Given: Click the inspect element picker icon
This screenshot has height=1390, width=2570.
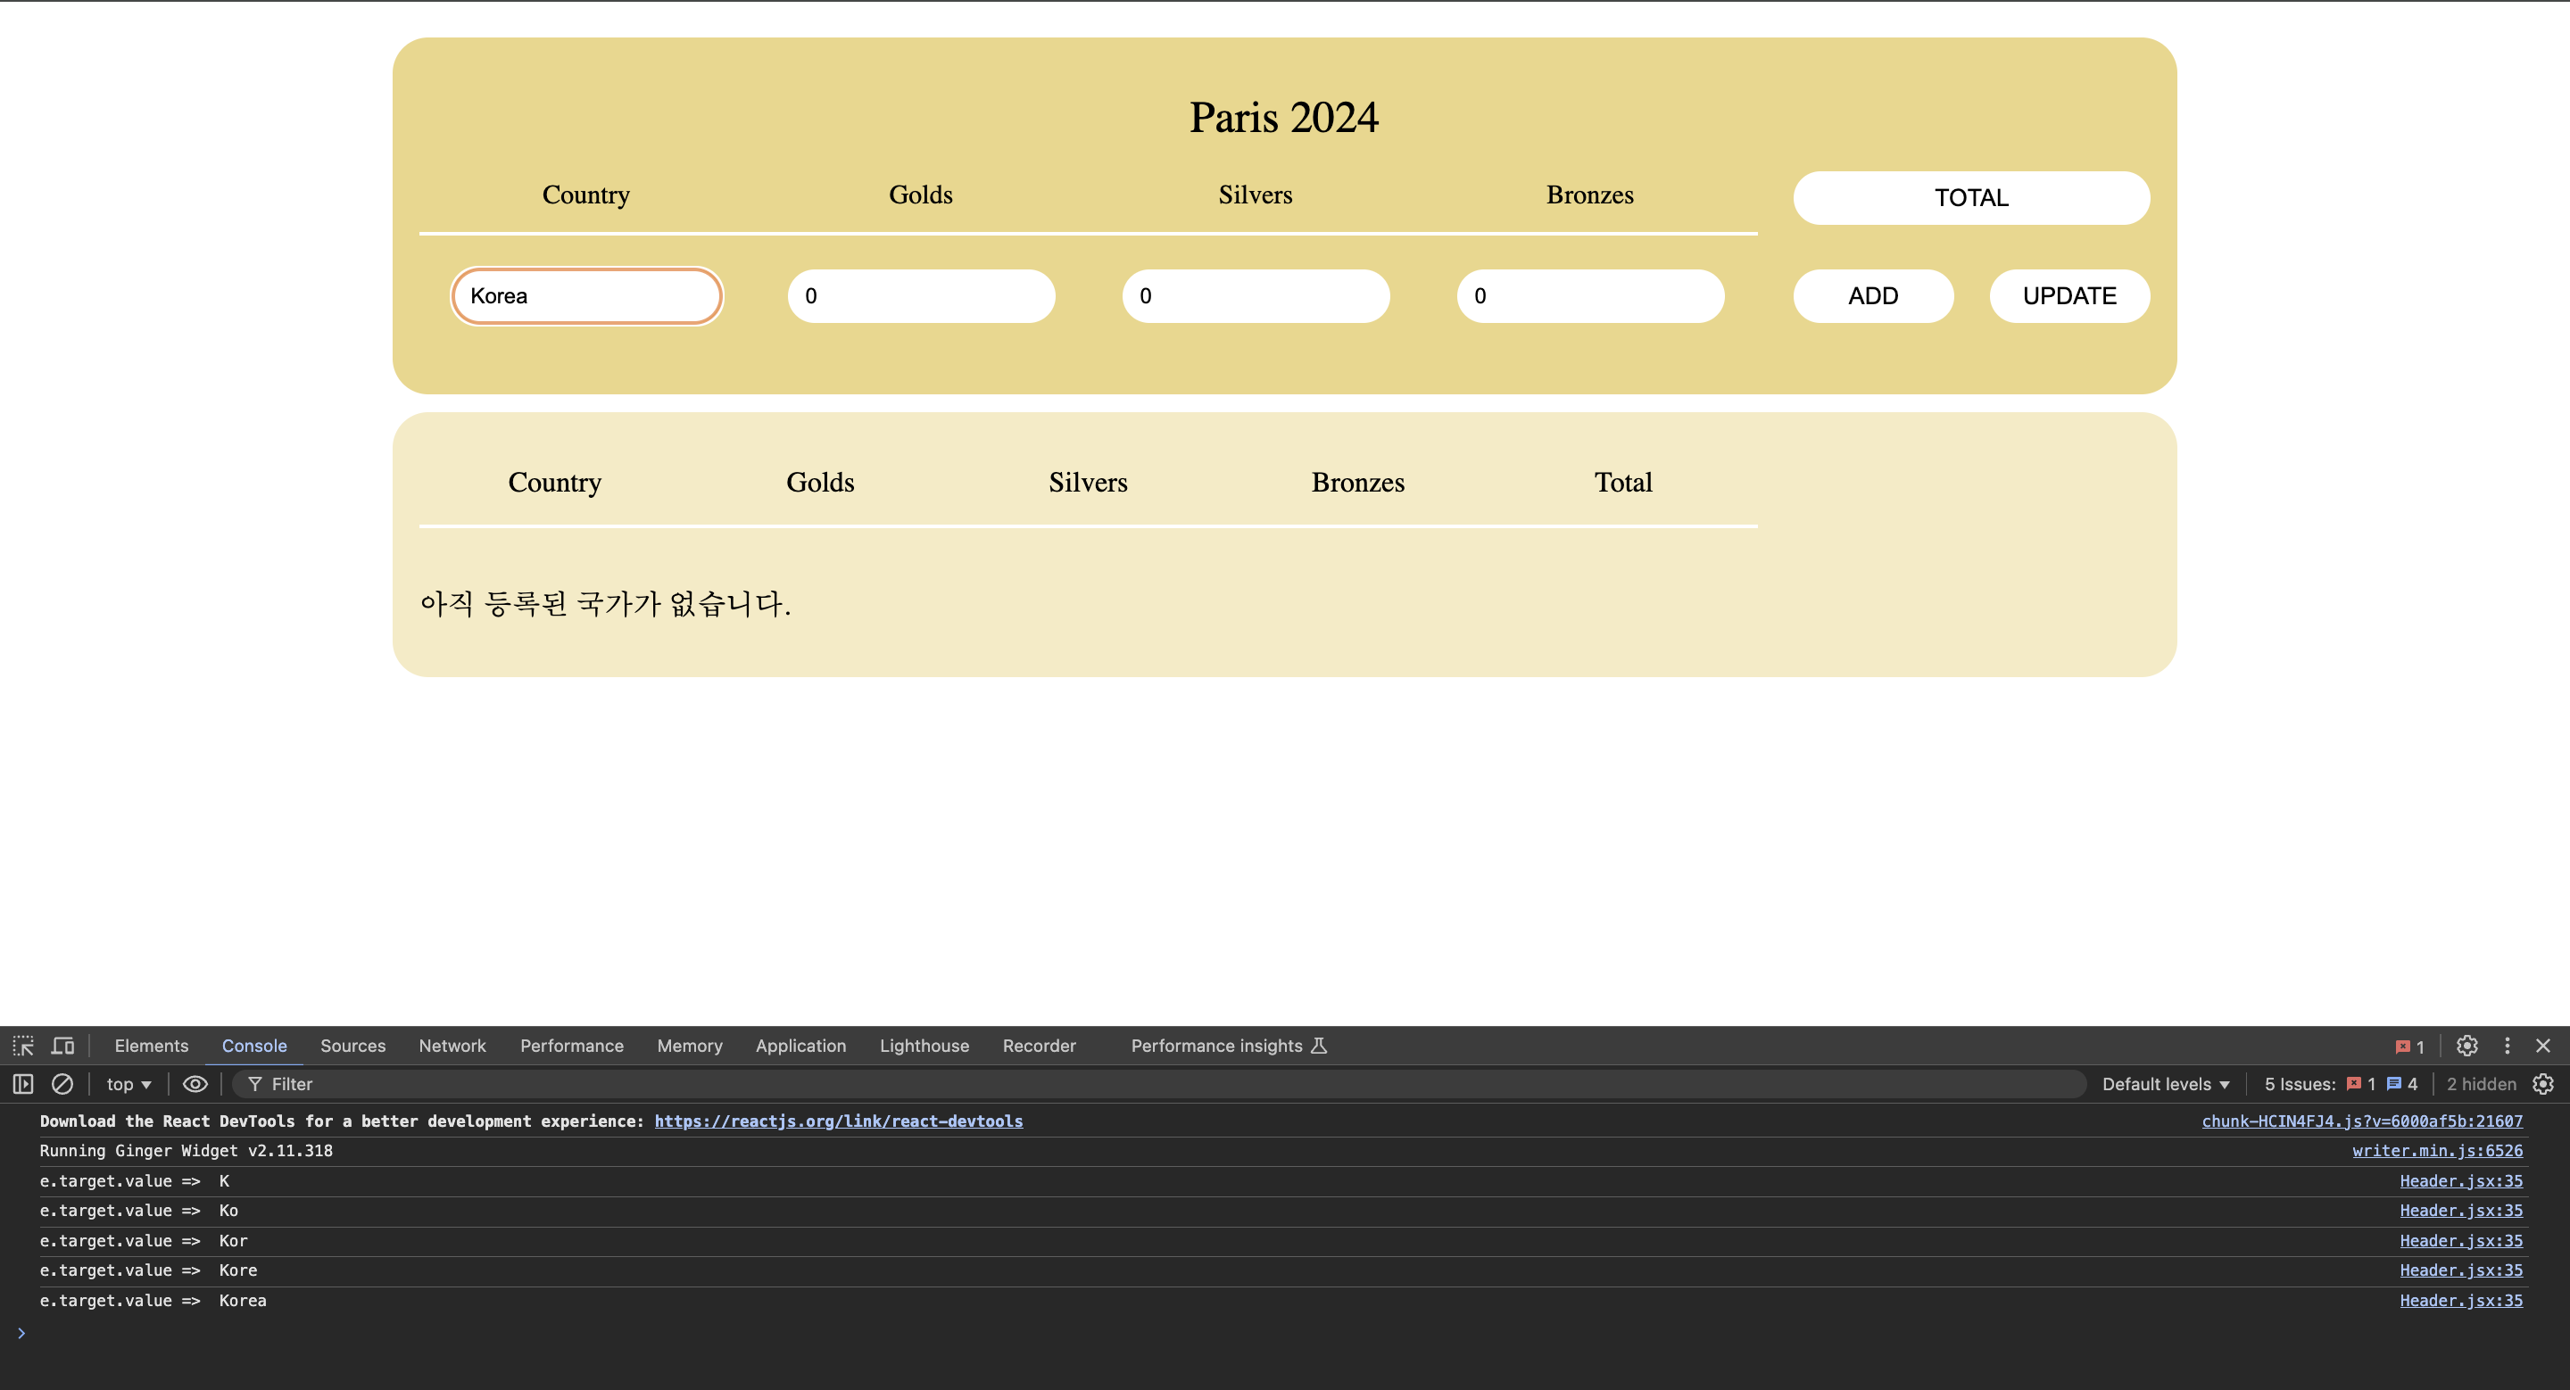Looking at the screenshot, I should (x=23, y=1045).
